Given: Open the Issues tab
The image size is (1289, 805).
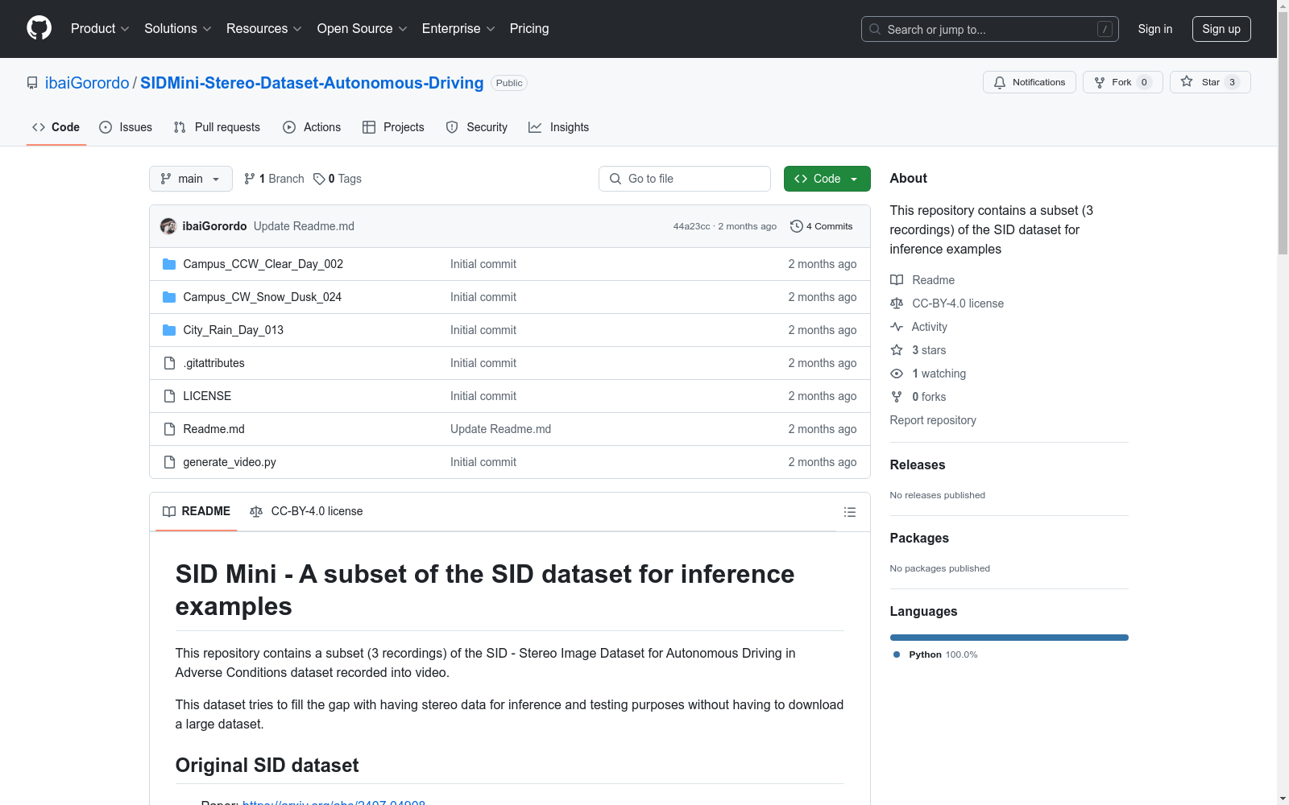Looking at the screenshot, I should click(x=126, y=127).
